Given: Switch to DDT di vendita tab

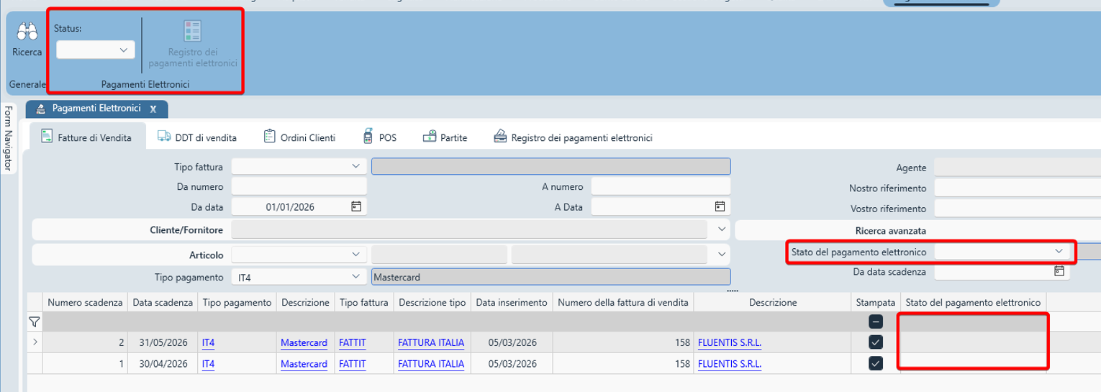Looking at the screenshot, I should click(x=196, y=137).
